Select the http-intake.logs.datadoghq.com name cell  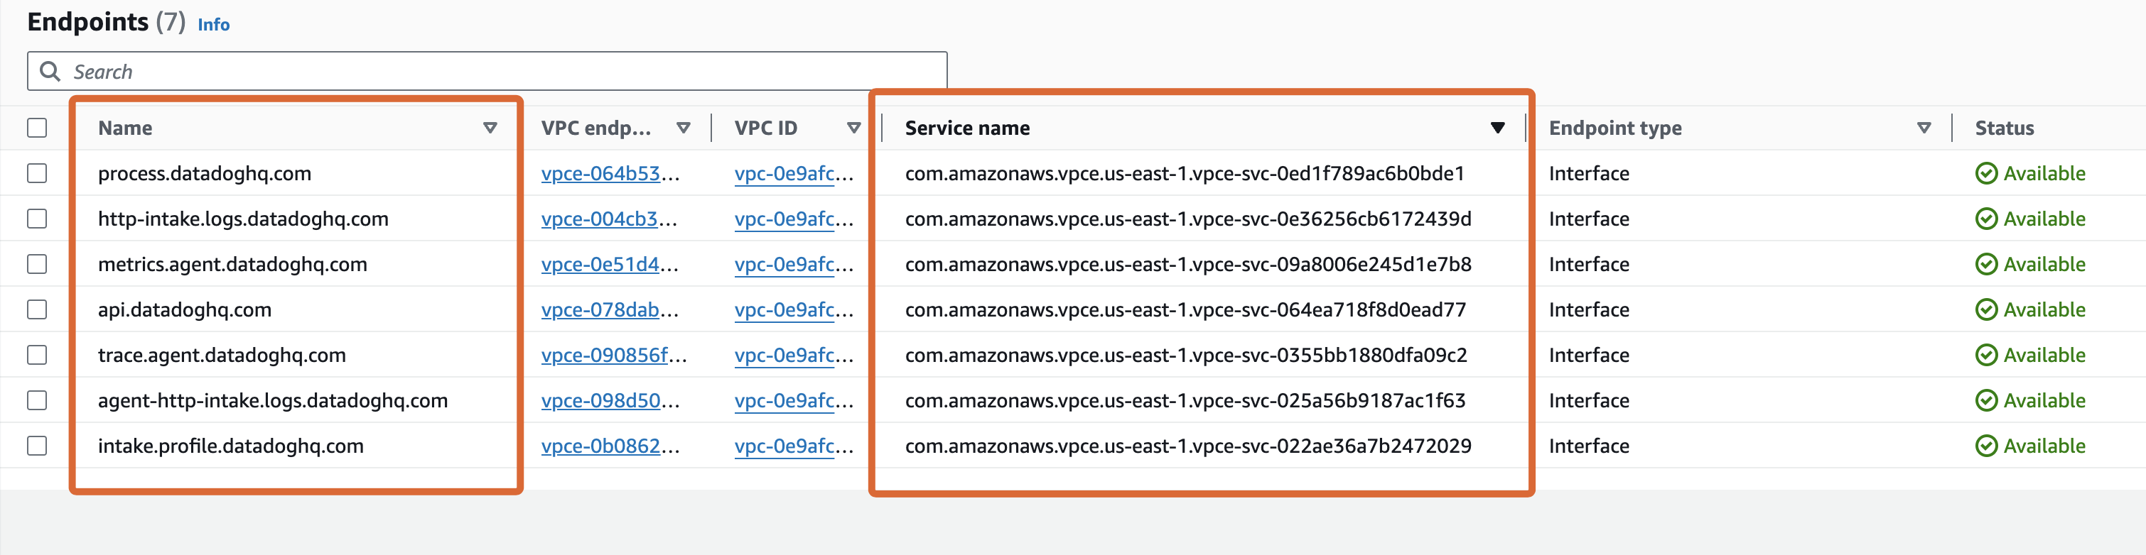coord(243,219)
